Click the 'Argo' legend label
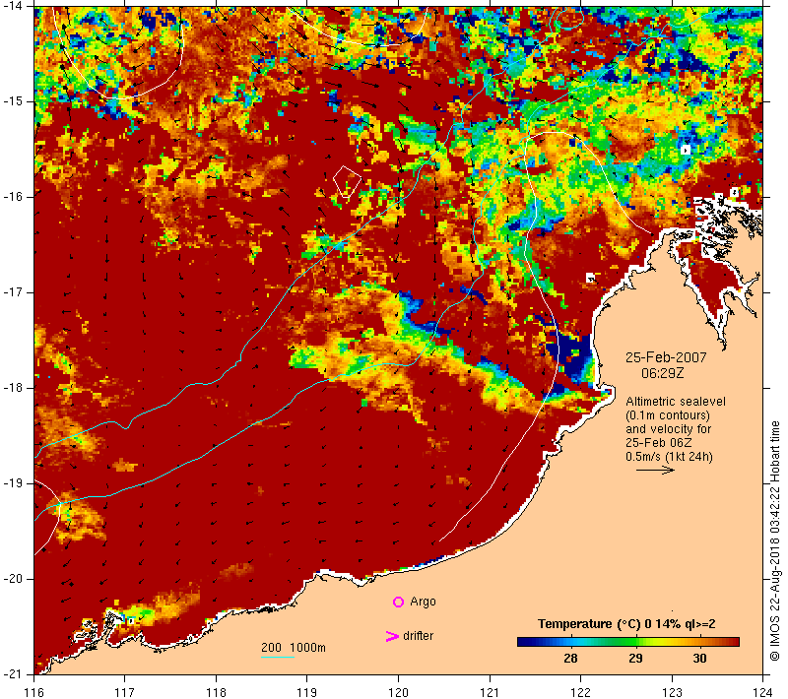Image resolution: width=788 pixels, height=699 pixels. 423,602
